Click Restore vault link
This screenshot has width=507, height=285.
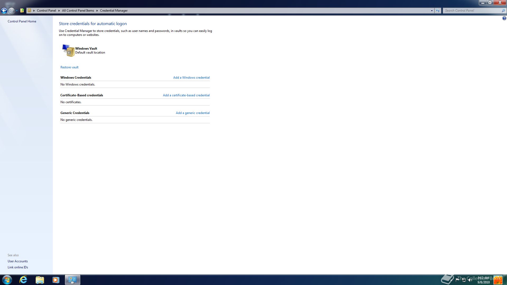[69, 67]
